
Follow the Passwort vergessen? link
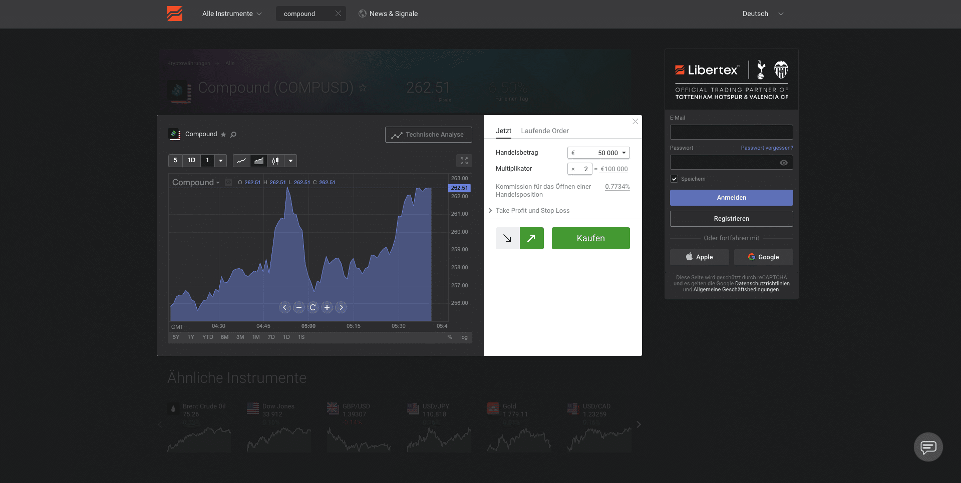766,148
